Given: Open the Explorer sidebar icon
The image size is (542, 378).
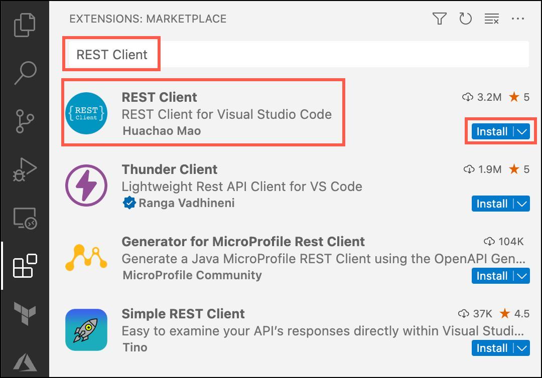Looking at the screenshot, I should coord(24,24).
